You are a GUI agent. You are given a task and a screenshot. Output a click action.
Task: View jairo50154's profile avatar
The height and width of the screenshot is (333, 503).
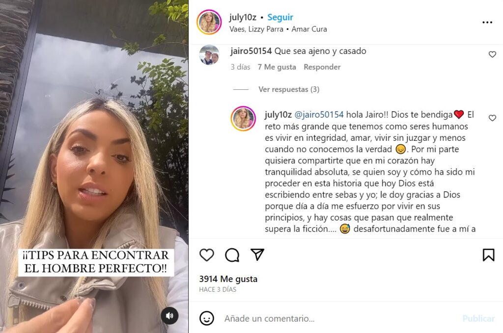click(209, 55)
